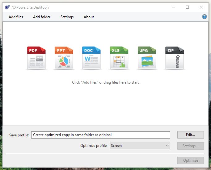
Task: Click the PDF file type icon
Action: (36, 58)
